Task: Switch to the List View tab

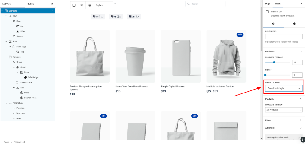Action: click(x=7, y=4)
